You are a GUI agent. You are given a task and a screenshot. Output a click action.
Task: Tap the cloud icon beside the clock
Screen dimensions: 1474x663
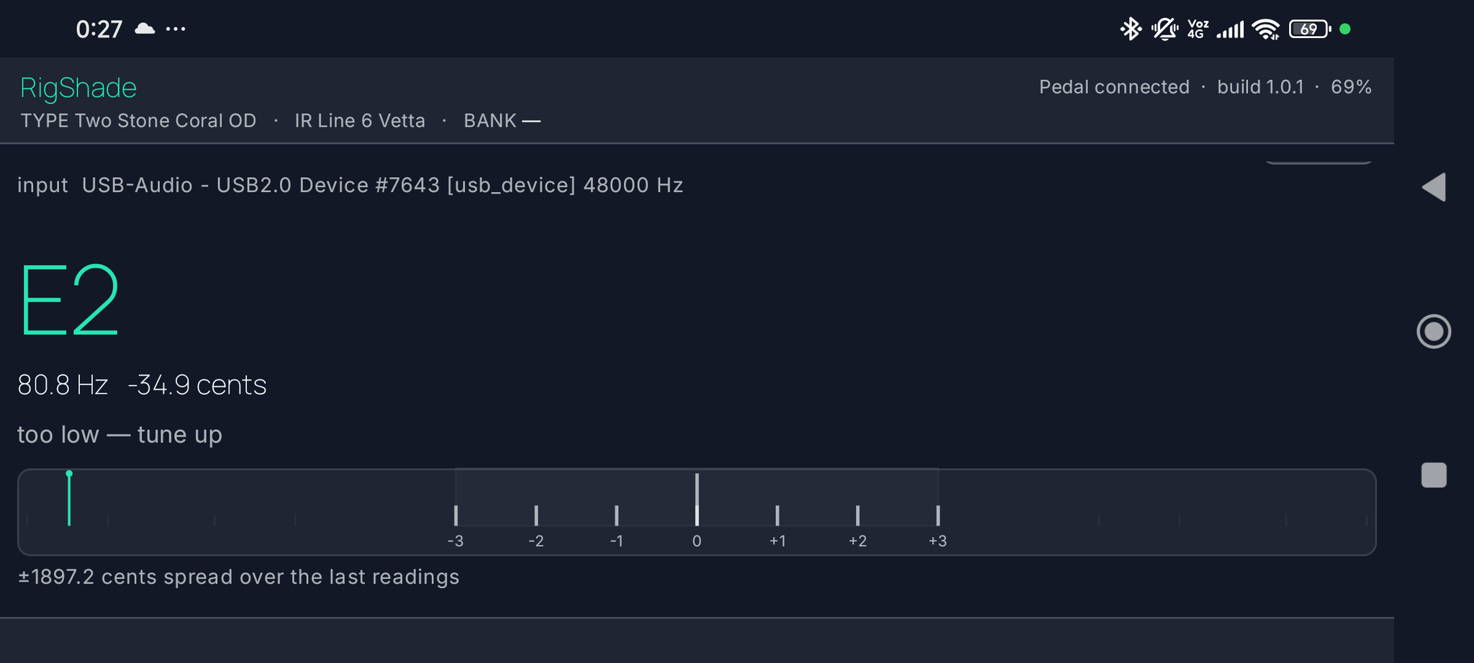(145, 29)
